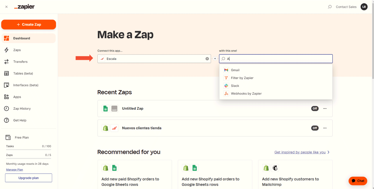Click the Manage Plan link

coord(14,170)
